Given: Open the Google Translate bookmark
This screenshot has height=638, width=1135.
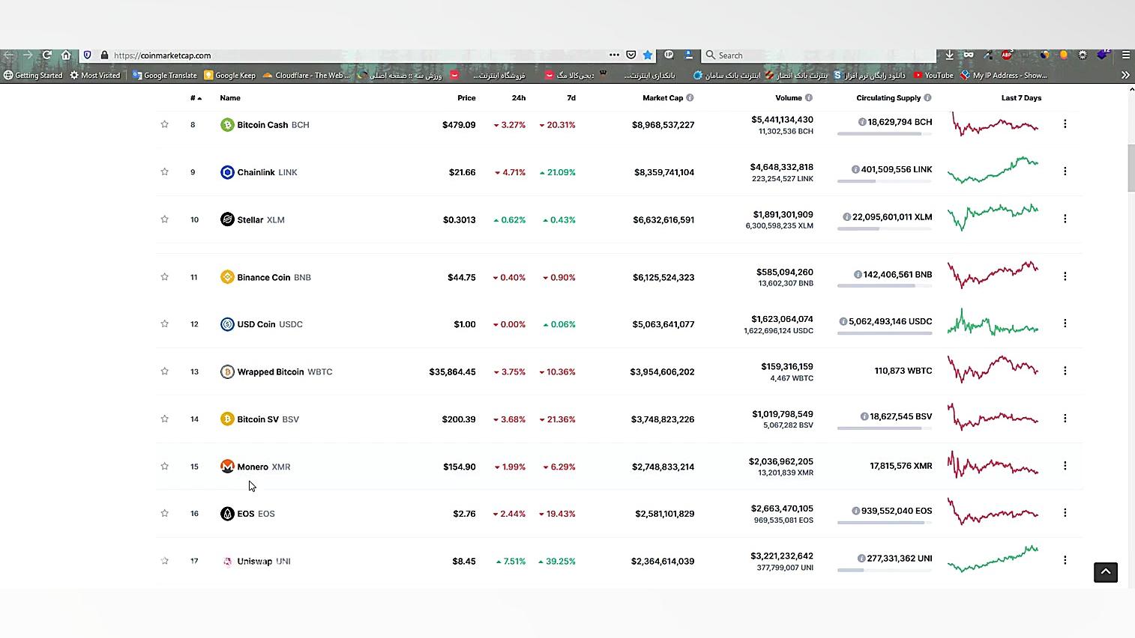Looking at the screenshot, I should pos(165,75).
